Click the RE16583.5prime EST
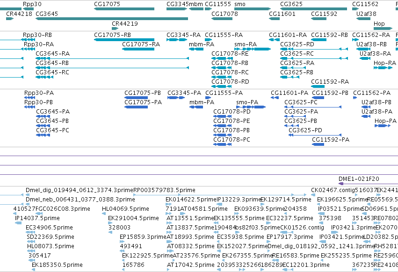Viewport: 398px width, 272px height. (x=275, y=260)
